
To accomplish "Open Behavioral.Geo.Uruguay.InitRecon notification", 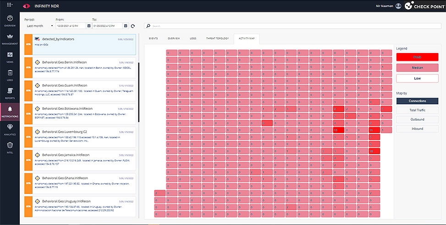I will pos(80,207).
